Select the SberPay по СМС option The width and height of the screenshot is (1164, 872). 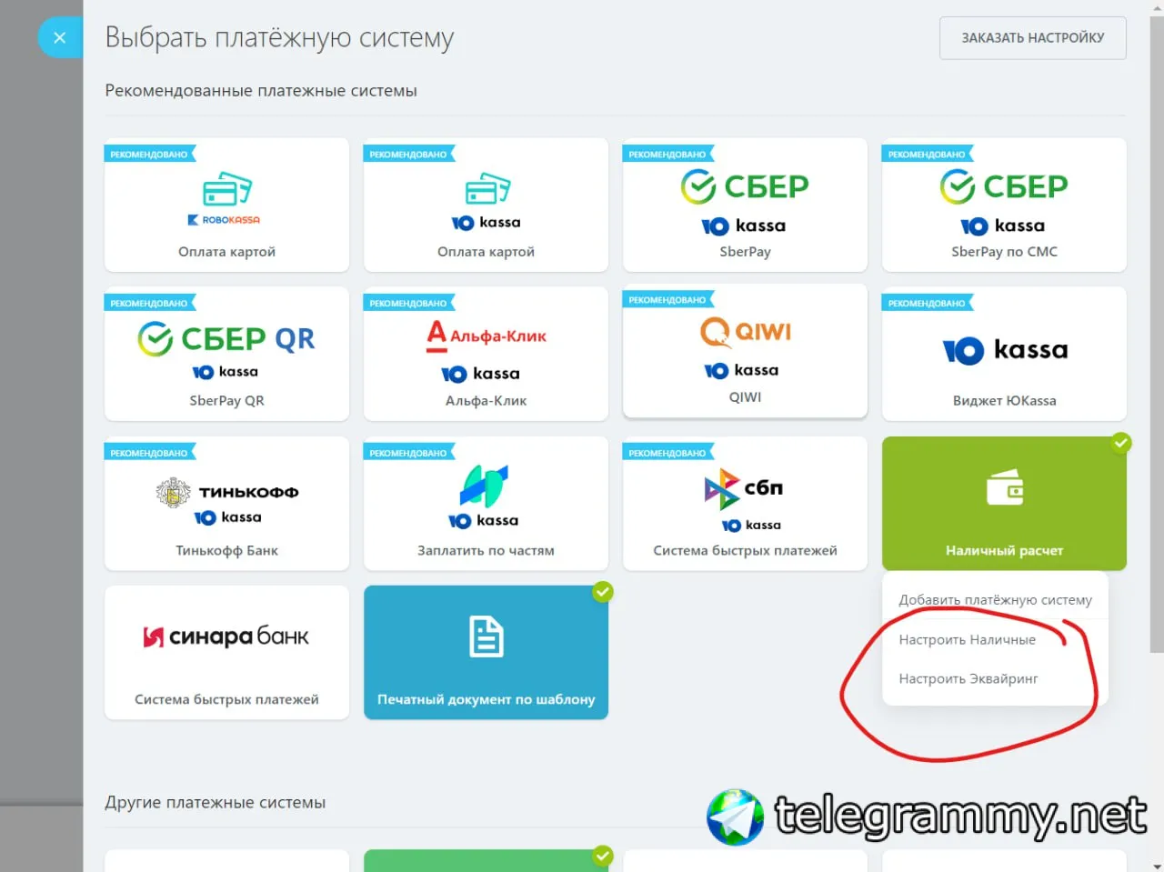[x=1004, y=205]
